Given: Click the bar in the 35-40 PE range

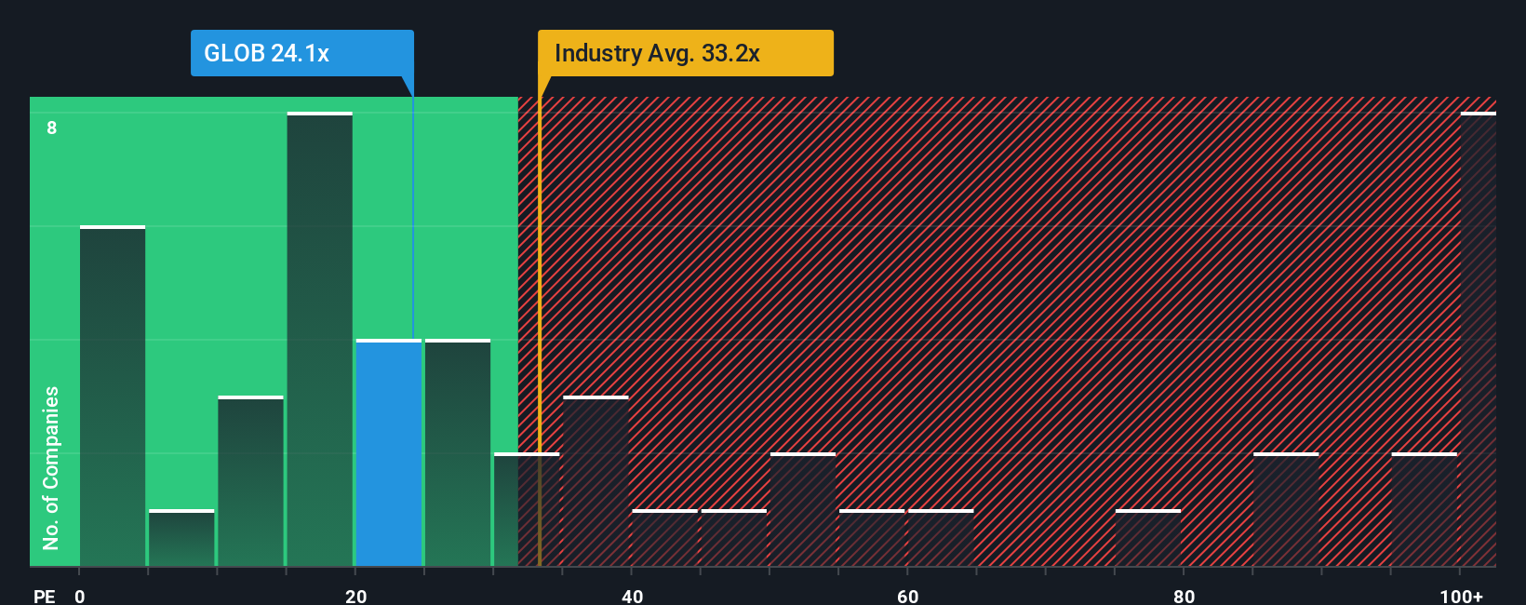Looking at the screenshot, I should tap(596, 481).
